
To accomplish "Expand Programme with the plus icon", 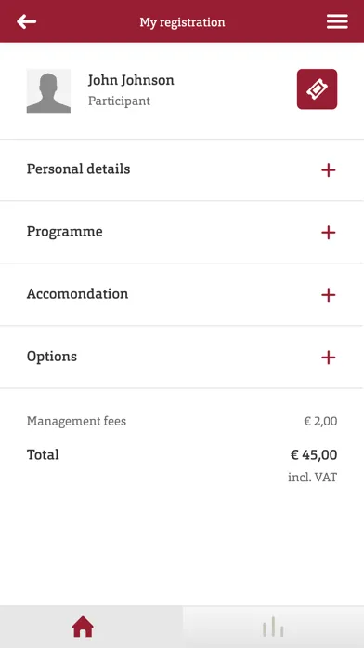I will click(x=328, y=233).
